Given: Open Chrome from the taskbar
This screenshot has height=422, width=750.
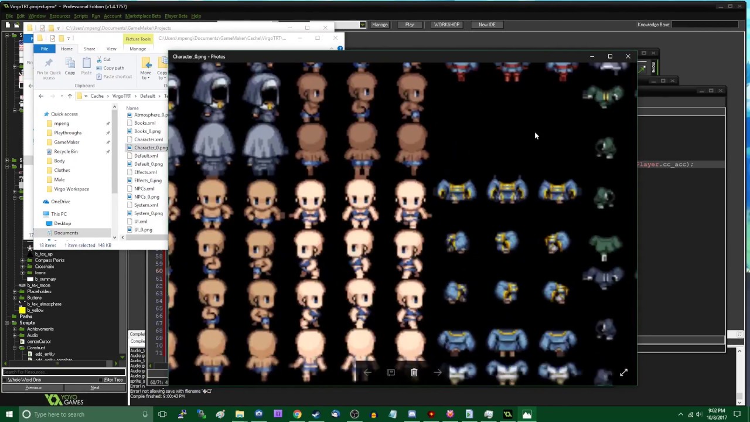Looking at the screenshot, I should tap(297, 414).
